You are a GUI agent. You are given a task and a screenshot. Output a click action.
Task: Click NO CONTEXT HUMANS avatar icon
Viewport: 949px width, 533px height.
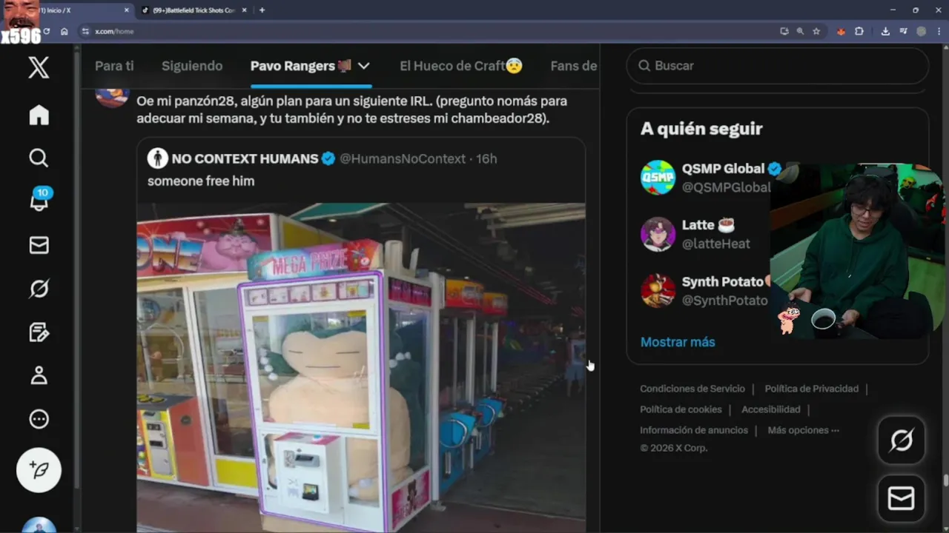[x=157, y=158]
